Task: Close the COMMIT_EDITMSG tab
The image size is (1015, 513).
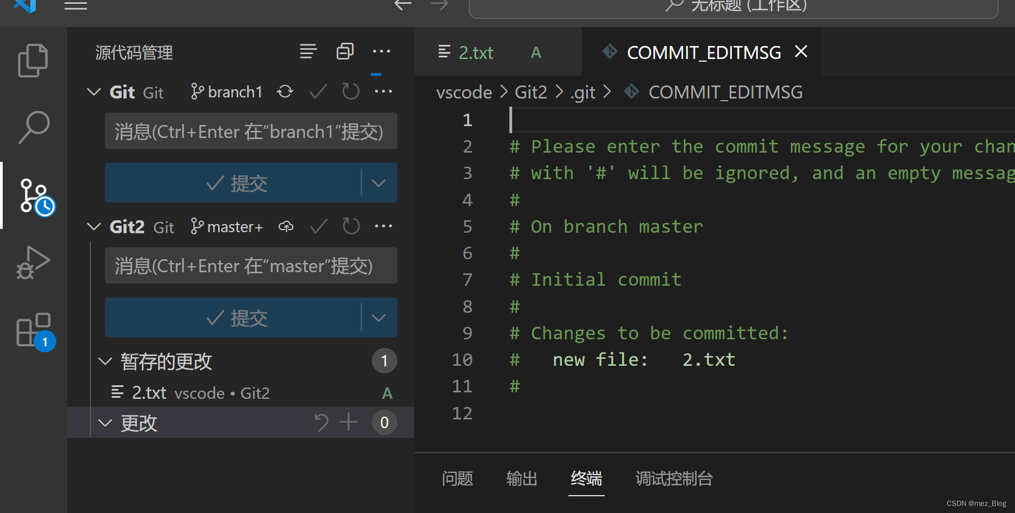Action: tap(801, 52)
